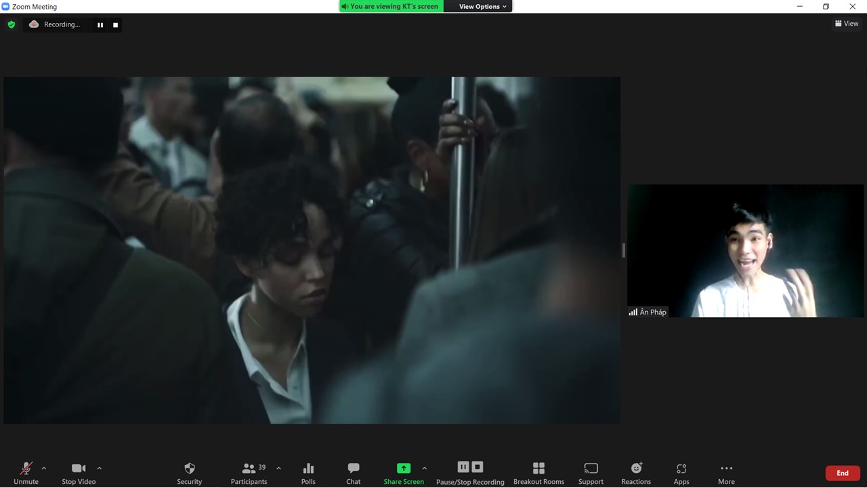Viewport: 867px width, 488px height.
Task: Click the divider handle beside shared screen
Action: [x=624, y=250]
